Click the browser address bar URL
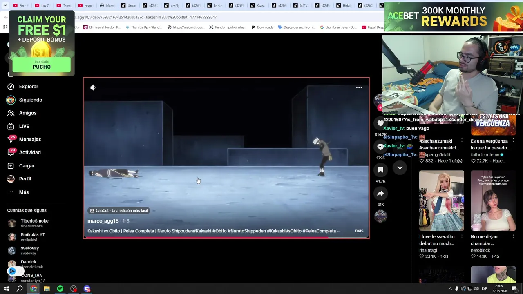The image size is (523, 294). click(x=145, y=17)
